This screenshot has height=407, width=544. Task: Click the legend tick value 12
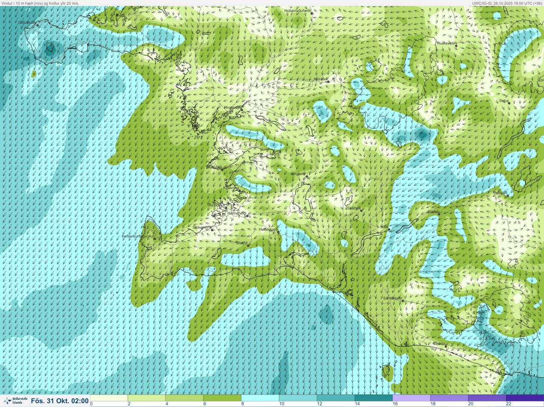319,404
